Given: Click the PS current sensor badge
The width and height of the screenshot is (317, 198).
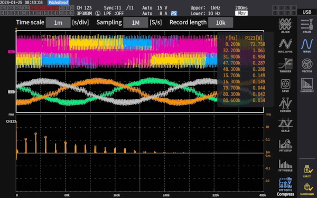Looking at the screenshot, I should 174,14.
